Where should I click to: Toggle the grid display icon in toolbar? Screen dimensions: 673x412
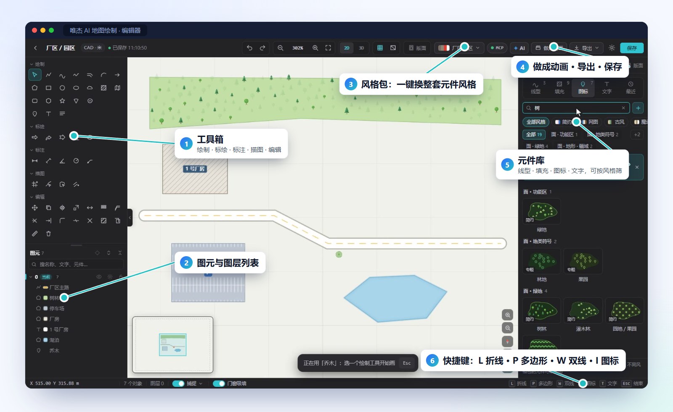coord(380,48)
